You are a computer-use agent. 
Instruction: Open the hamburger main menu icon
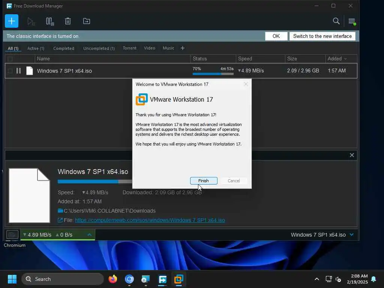[x=352, y=21]
